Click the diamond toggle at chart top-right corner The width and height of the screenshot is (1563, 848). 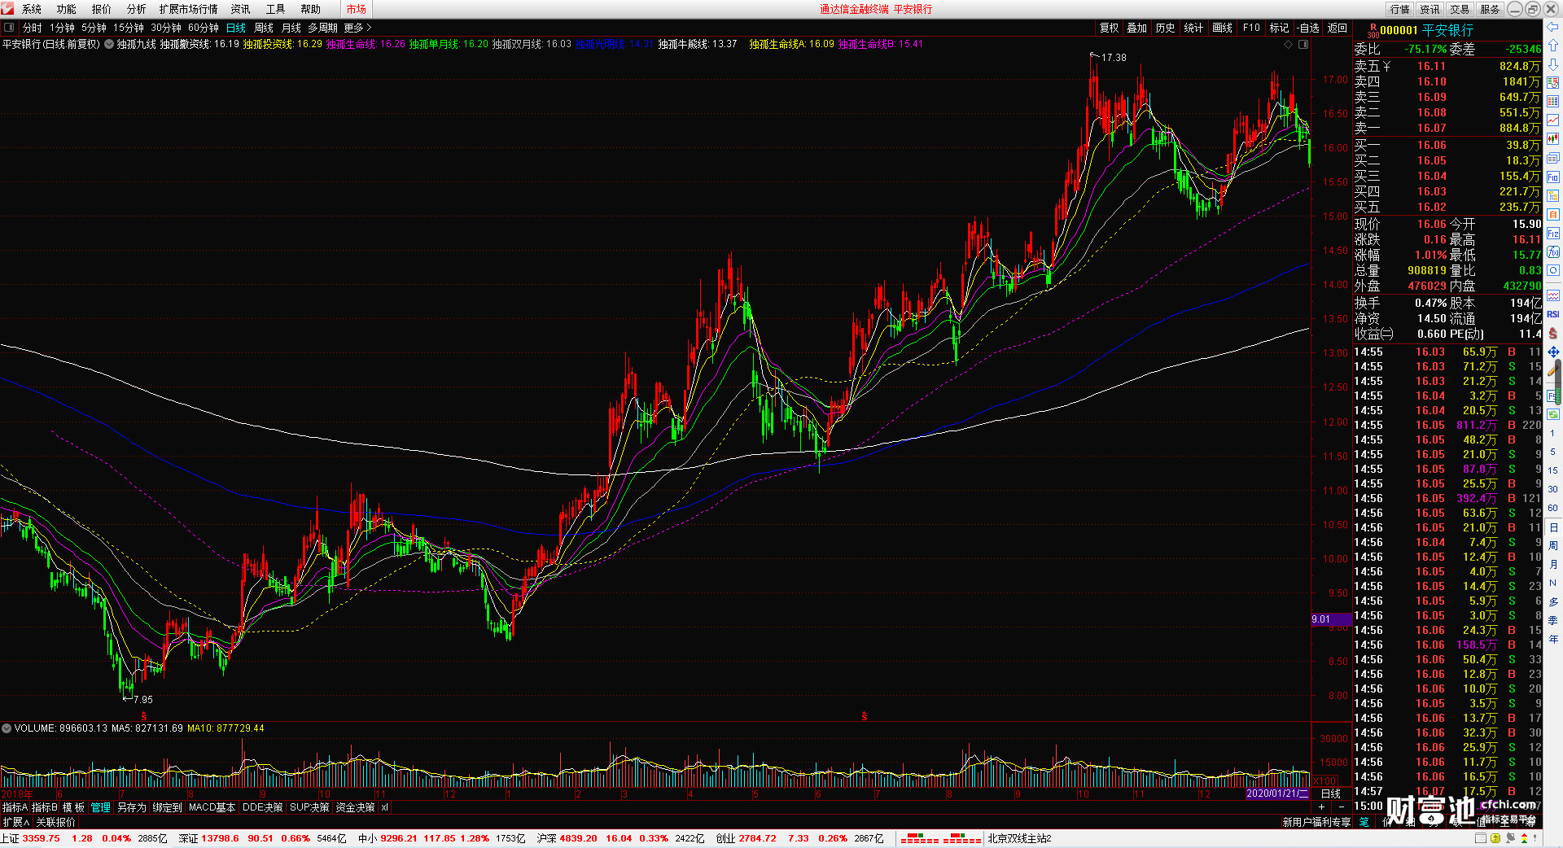click(1289, 44)
